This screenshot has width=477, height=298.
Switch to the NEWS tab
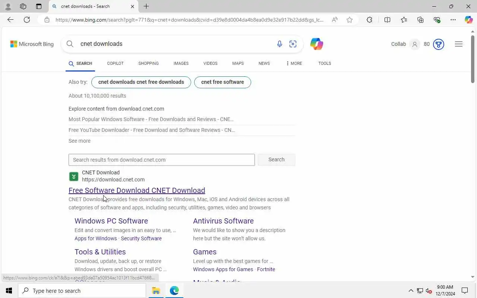point(264,63)
